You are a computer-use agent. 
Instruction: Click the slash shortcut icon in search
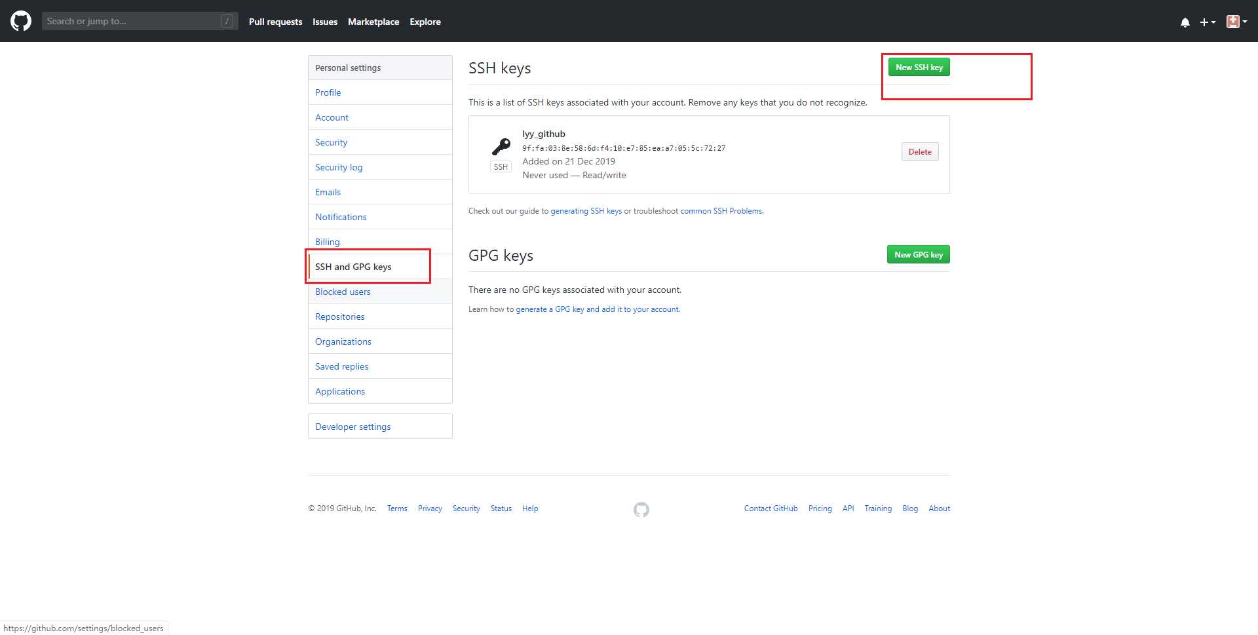(x=227, y=21)
